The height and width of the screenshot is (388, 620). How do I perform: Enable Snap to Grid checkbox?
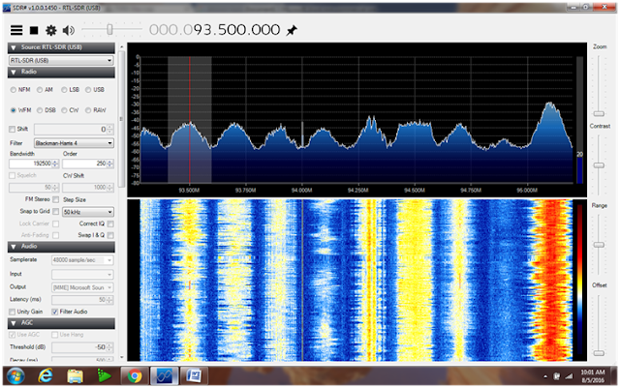pos(56,212)
